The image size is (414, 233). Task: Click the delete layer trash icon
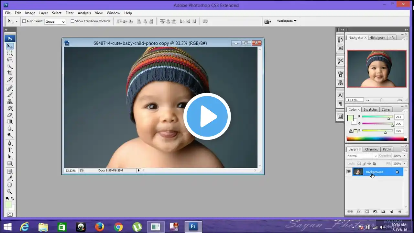(x=399, y=212)
